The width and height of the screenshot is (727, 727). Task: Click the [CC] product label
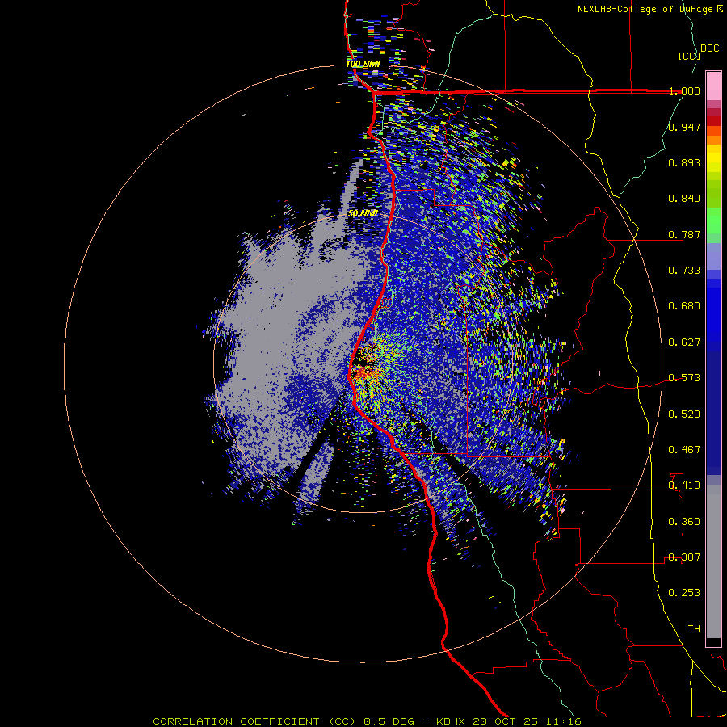(x=690, y=56)
